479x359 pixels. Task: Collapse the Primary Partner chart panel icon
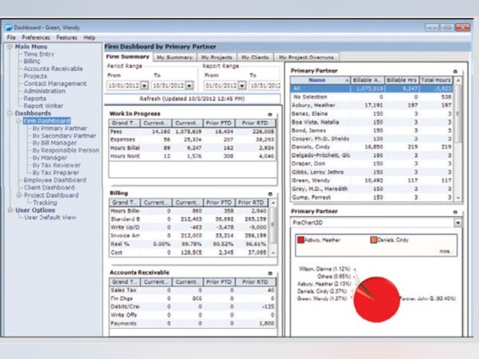pos(455,212)
